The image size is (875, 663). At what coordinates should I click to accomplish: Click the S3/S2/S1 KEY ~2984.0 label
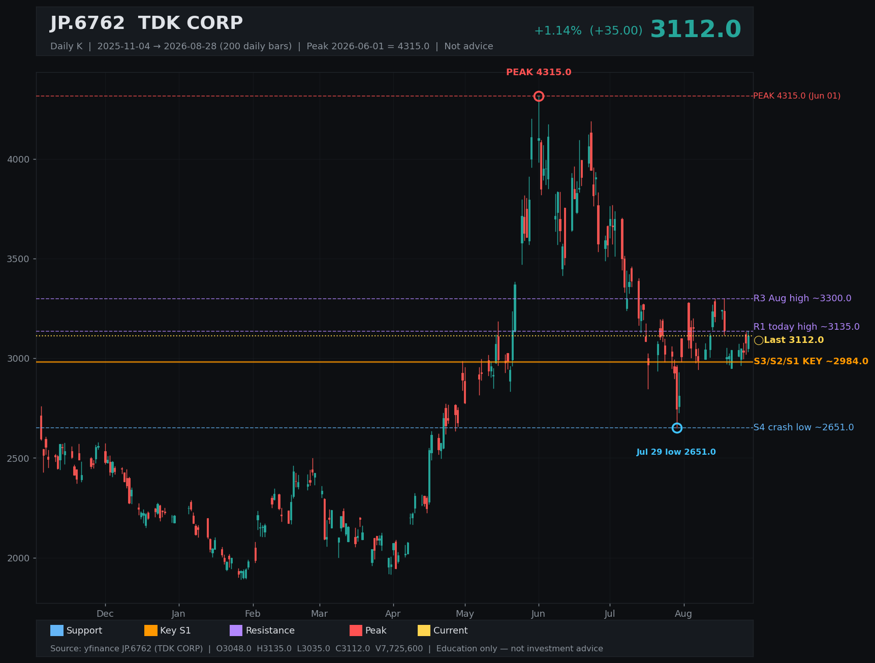810,361
